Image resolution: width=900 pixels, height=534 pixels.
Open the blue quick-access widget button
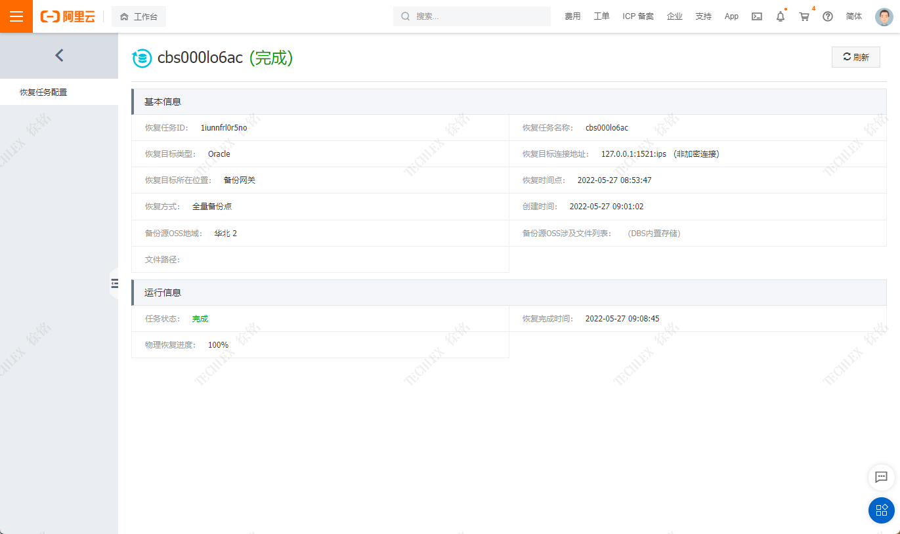click(x=881, y=510)
